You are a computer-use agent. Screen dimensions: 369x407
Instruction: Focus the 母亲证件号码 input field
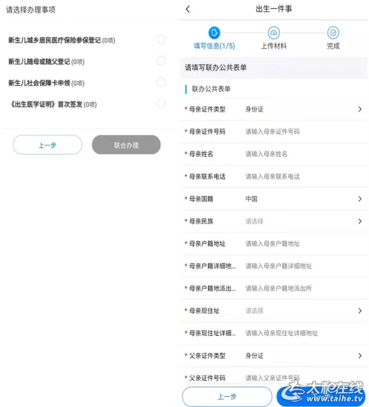[x=272, y=132]
